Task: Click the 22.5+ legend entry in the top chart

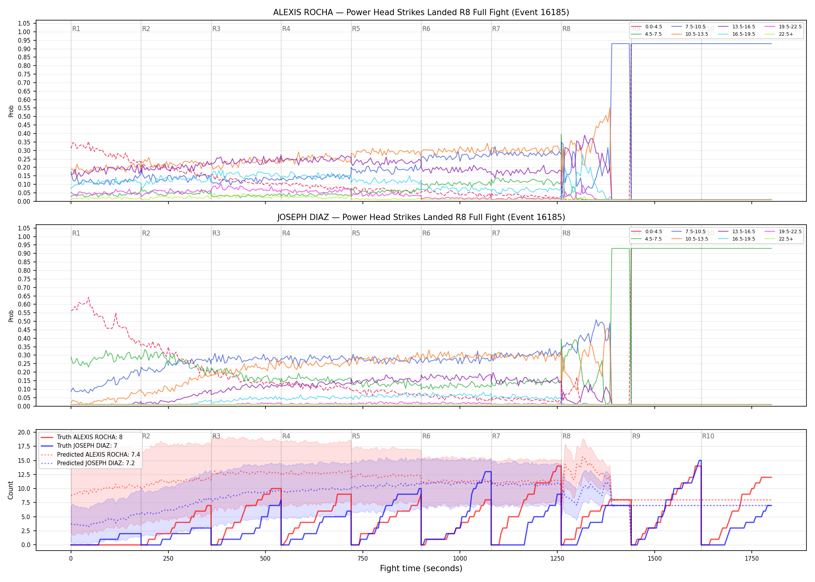Action: coord(779,34)
